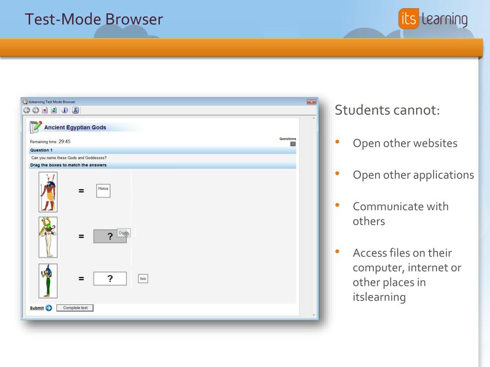
Task: Close the Test Mode Browser window
Action: point(311,102)
